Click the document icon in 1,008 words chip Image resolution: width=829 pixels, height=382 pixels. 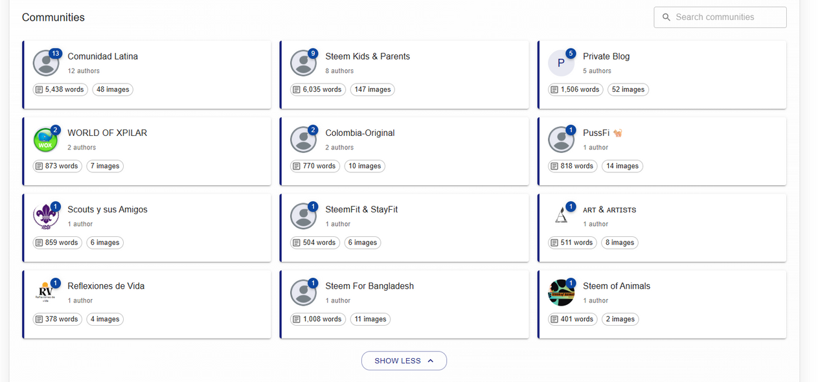pos(297,319)
